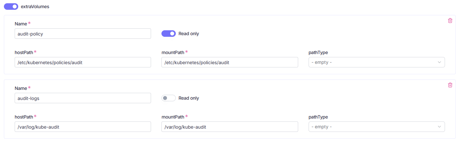Focus the Name field containing audit-policy
This screenshot has width=458, height=141.
point(83,34)
